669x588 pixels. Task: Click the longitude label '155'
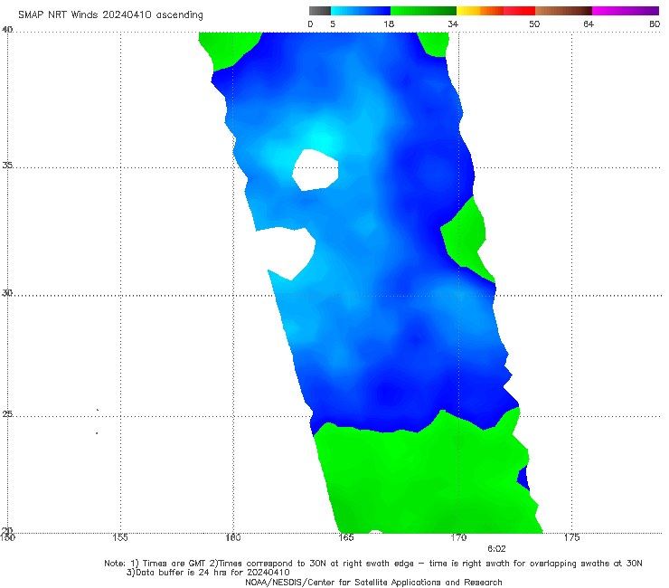tap(120, 537)
